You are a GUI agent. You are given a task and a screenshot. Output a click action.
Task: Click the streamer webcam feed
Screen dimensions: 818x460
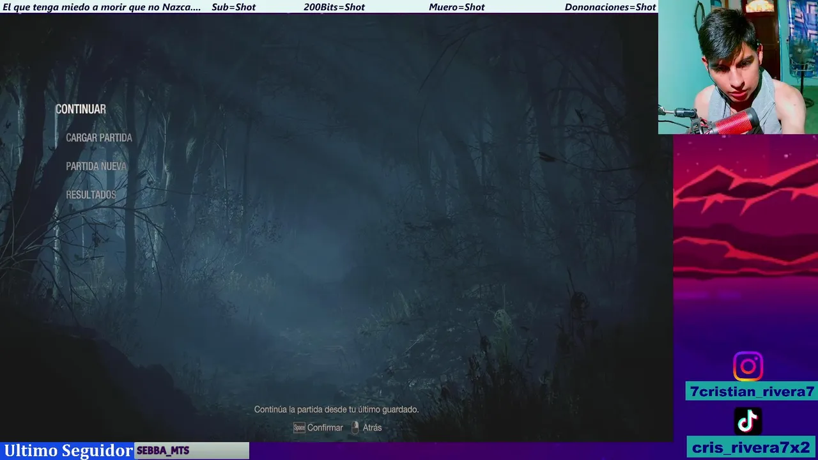(738, 67)
